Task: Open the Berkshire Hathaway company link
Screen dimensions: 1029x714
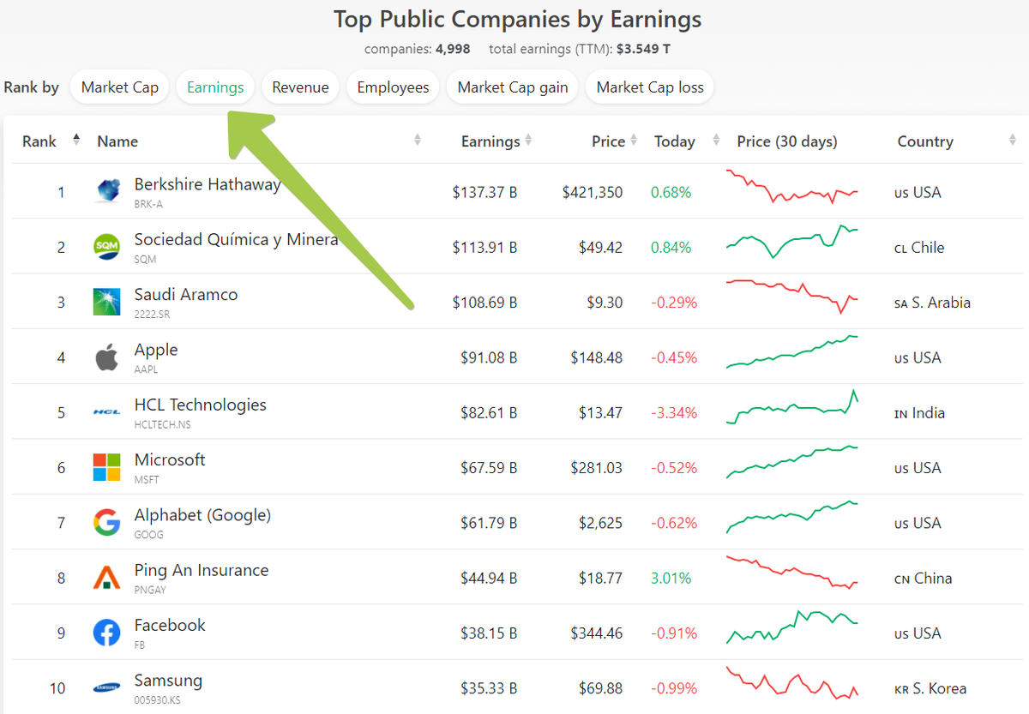Action: (x=208, y=184)
